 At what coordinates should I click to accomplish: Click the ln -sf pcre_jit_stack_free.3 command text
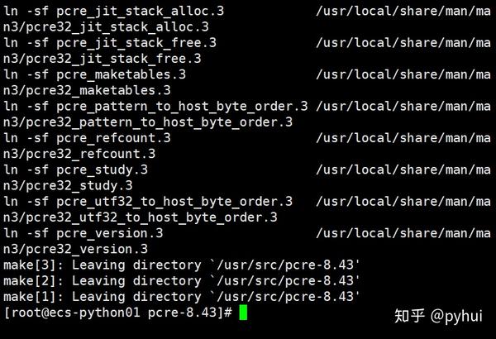point(110,43)
